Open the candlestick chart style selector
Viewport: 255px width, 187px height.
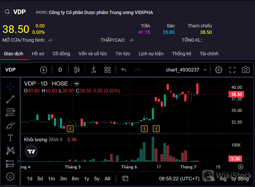tap(77, 70)
